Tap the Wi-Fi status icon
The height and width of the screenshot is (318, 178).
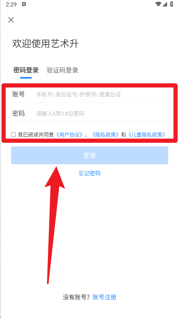point(158,4)
